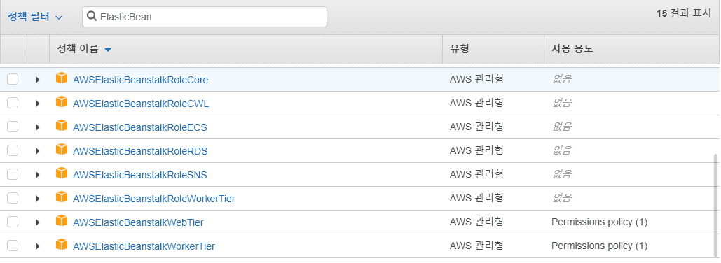Check the AWSElasticBeanstalkWebTier checkbox
The height and width of the screenshot is (263, 721).
[x=13, y=222]
